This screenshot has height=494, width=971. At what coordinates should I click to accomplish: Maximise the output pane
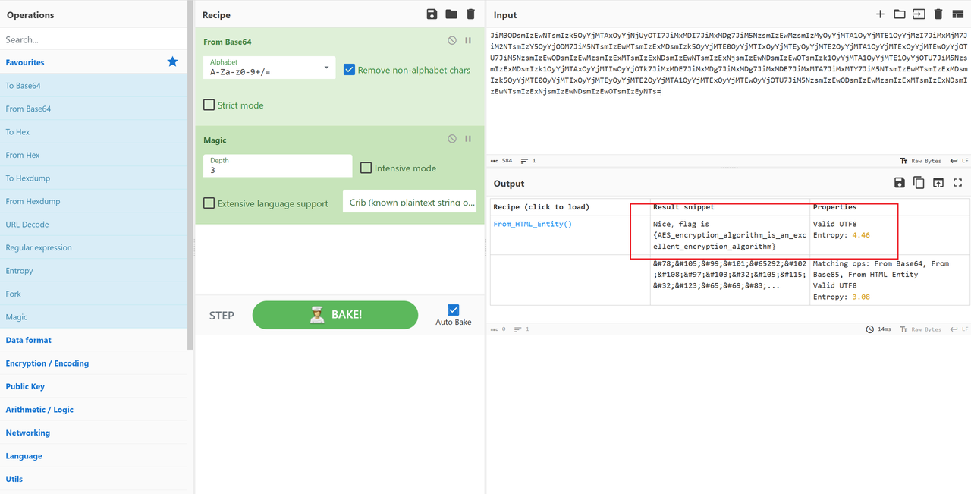[957, 183]
